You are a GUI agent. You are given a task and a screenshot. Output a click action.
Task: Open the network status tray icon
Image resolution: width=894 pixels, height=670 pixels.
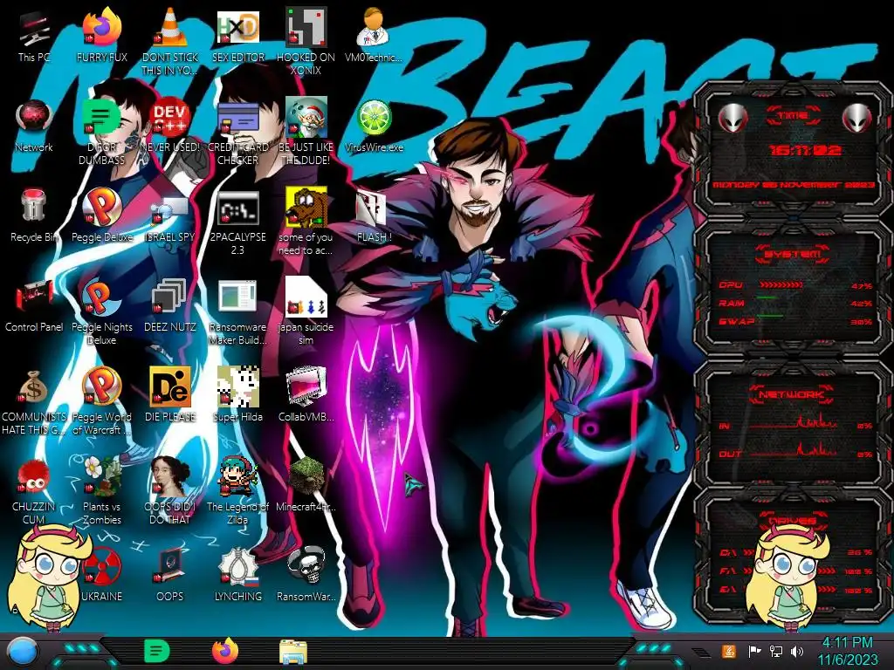[x=776, y=651]
